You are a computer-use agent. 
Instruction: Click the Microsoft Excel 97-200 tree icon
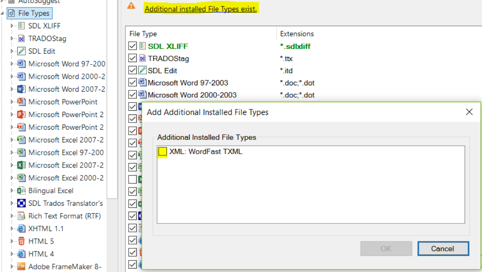21,152
